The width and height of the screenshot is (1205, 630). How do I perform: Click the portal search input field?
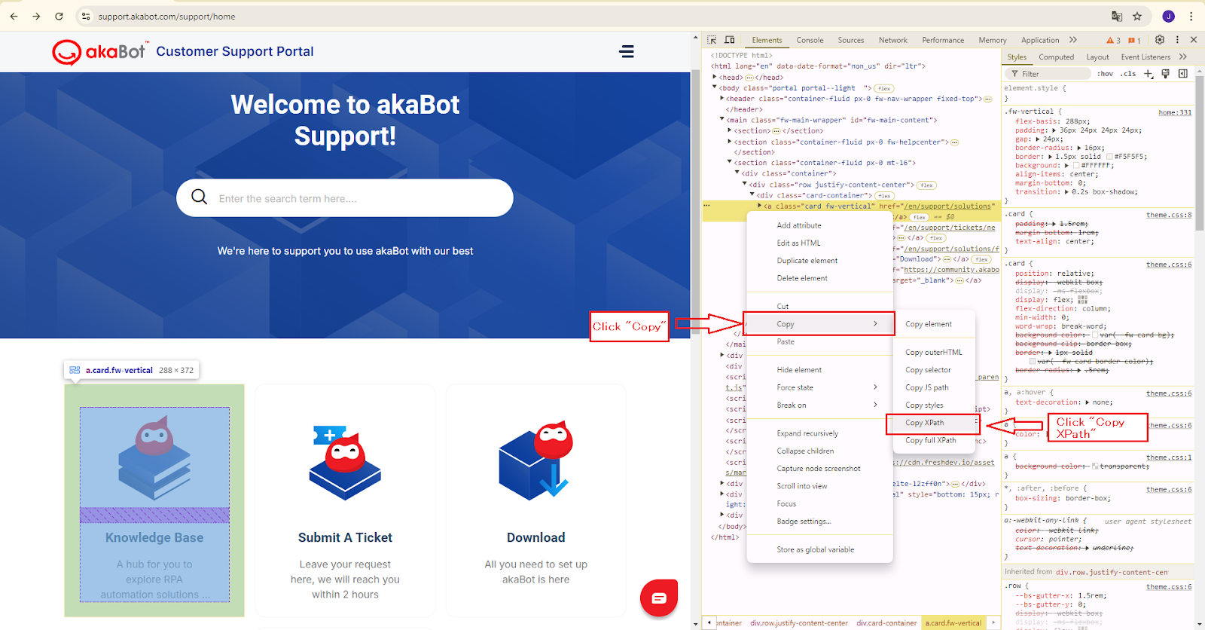click(x=344, y=197)
